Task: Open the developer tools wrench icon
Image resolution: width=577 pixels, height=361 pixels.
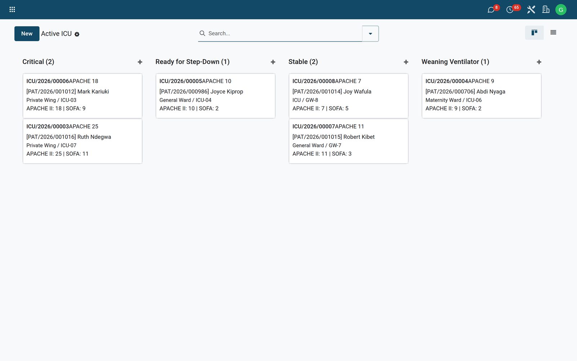Action: [x=531, y=9]
